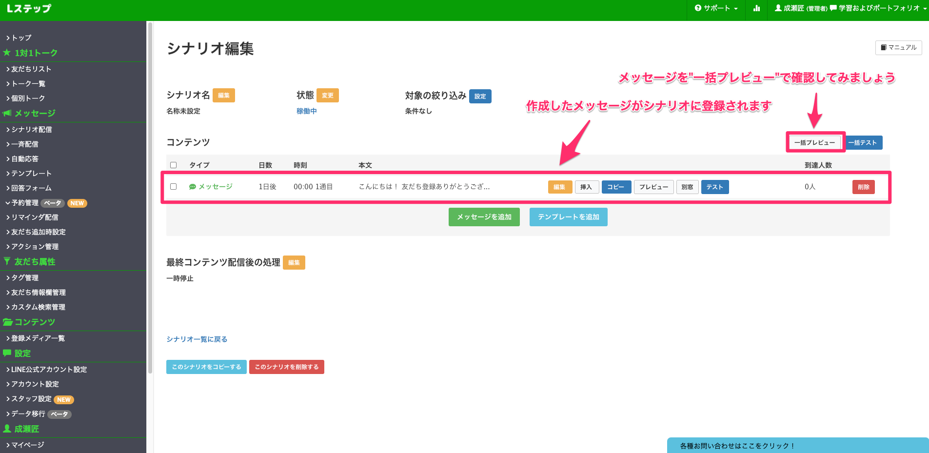This screenshot has width=929, height=453.
Task: Collapse the 予約管理 section in the sidebar
Action: 22,203
